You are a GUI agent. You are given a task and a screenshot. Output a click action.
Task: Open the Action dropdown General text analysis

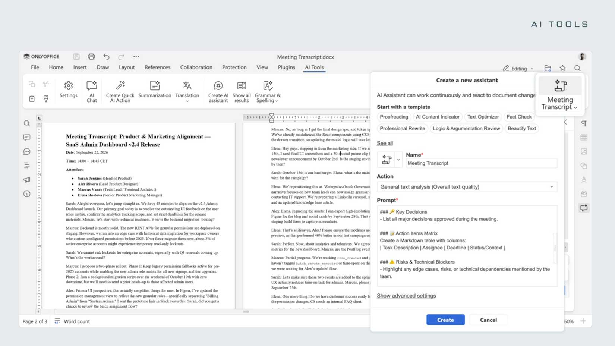pyautogui.click(x=467, y=187)
